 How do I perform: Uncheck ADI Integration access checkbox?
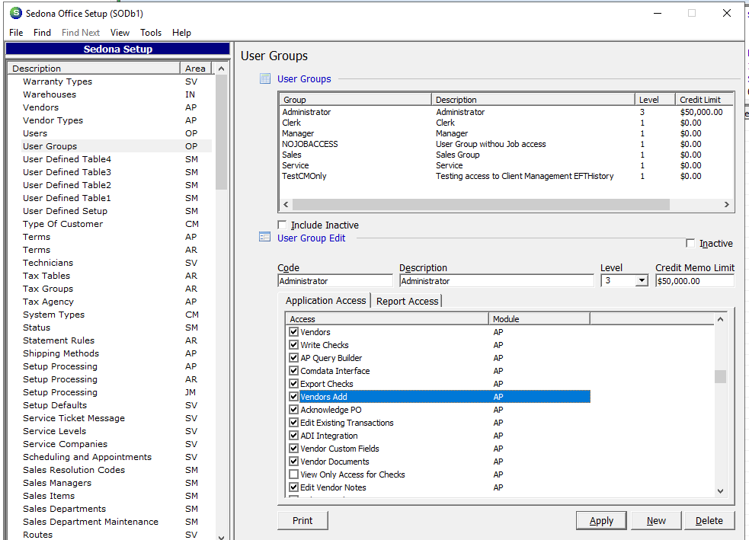coord(294,435)
